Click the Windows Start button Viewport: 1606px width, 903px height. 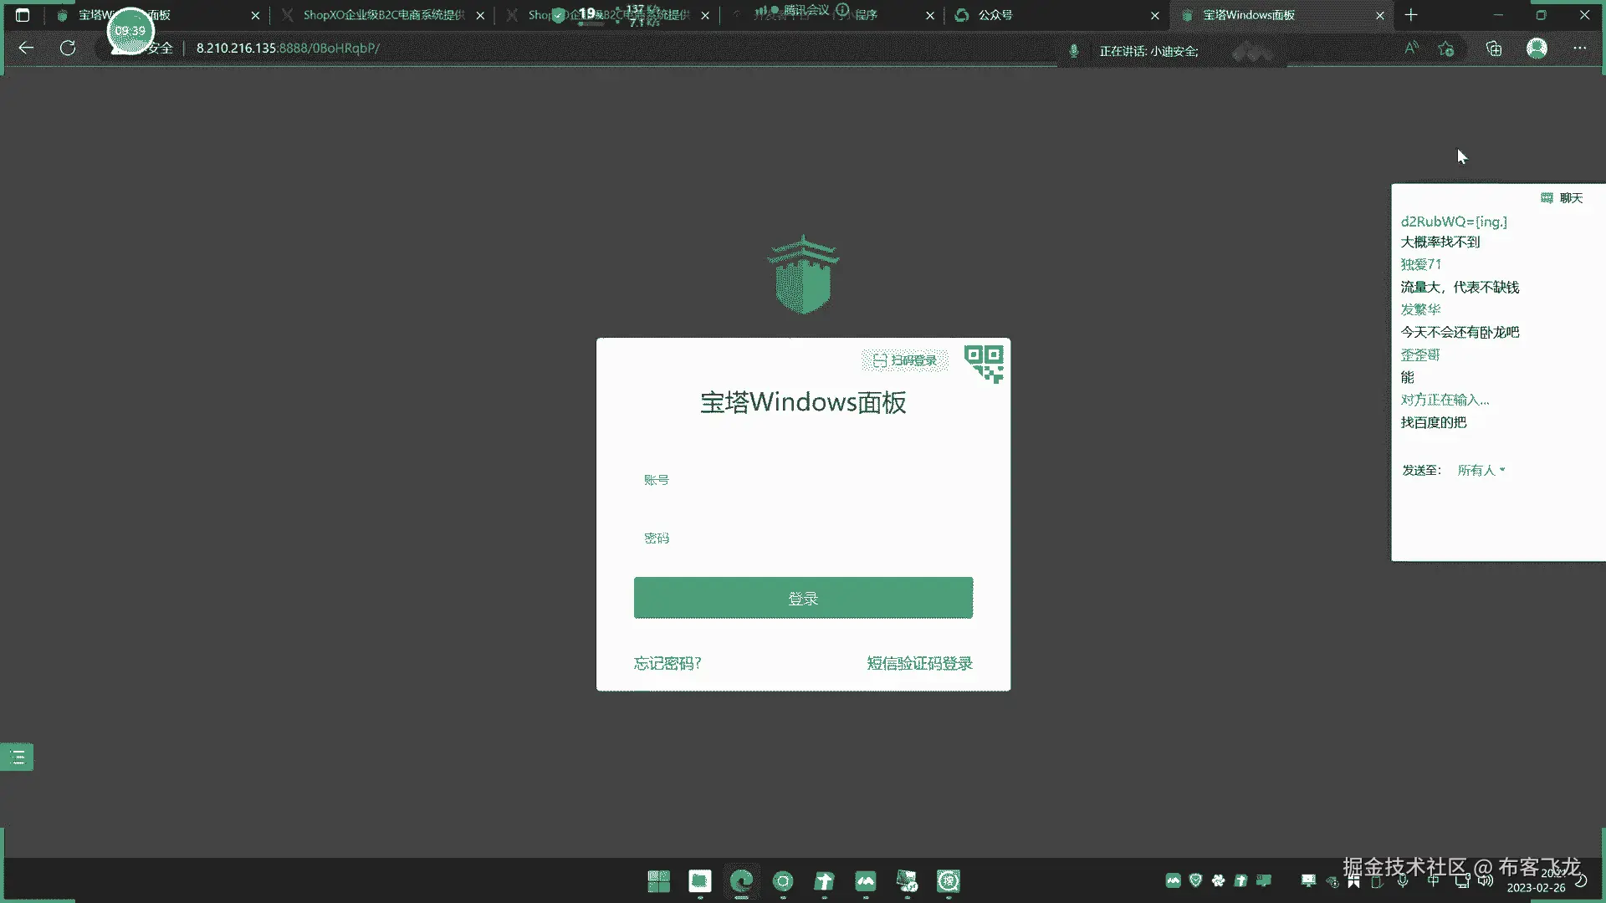[658, 881]
